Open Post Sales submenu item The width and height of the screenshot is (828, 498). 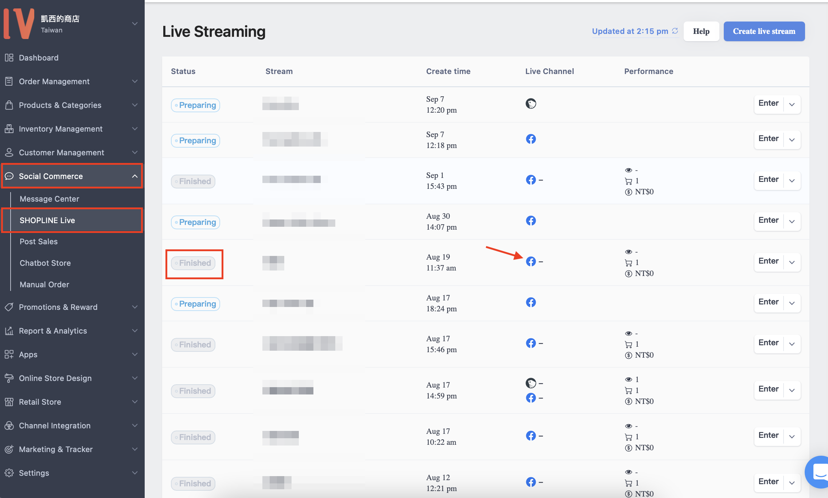[39, 241]
